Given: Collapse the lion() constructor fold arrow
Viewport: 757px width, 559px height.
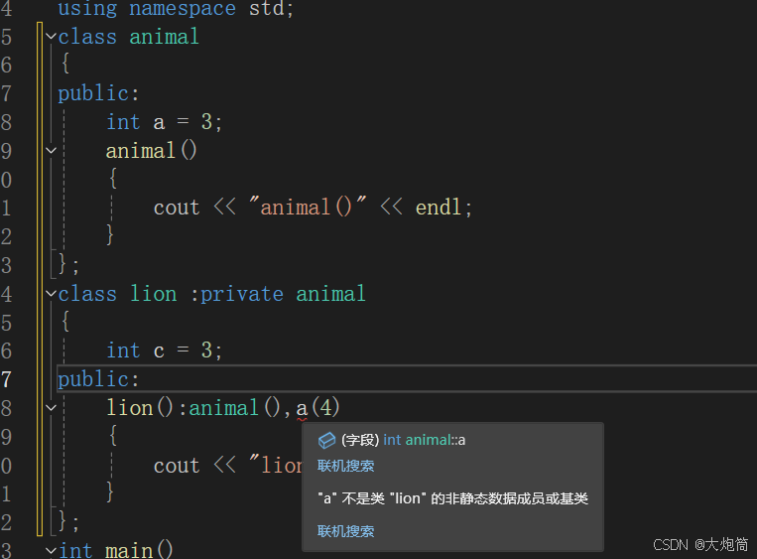Looking at the screenshot, I should (51, 408).
